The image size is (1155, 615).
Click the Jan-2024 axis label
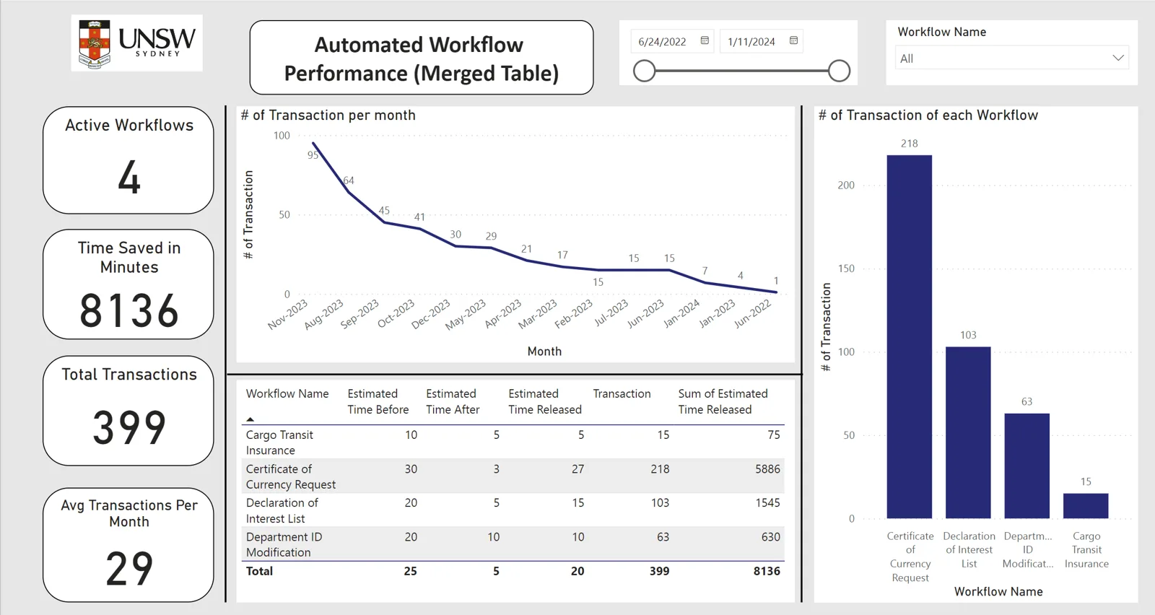click(x=681, y=315)
